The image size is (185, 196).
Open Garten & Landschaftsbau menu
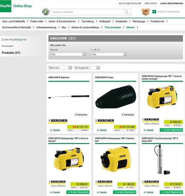85,27
